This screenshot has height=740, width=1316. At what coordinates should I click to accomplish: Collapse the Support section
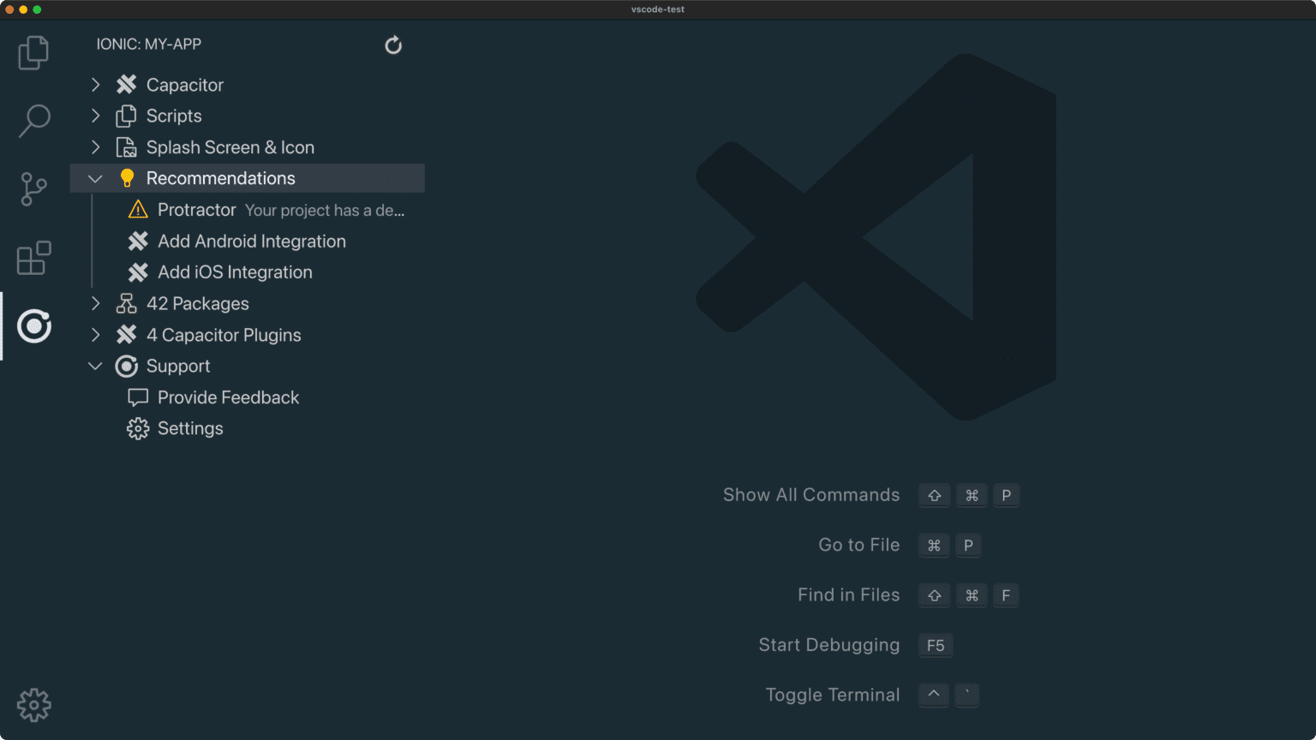[95, 366]
